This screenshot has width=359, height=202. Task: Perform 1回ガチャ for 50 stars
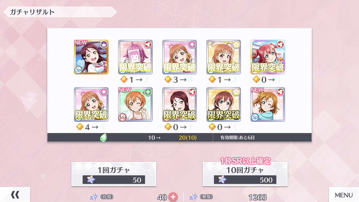tap(114, 174)
